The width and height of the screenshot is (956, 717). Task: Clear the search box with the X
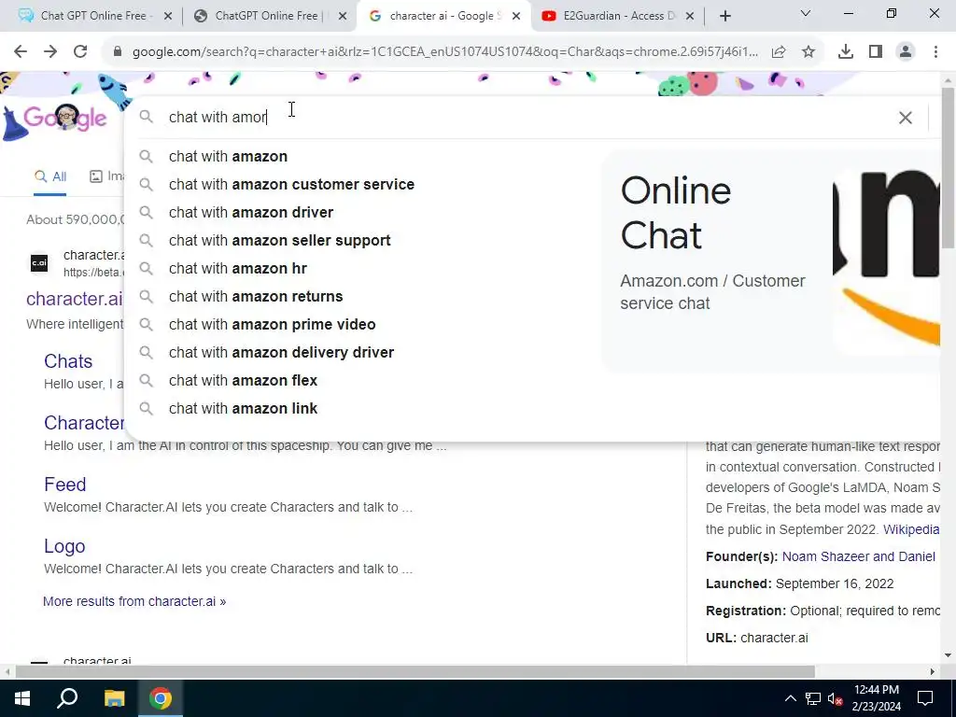(906, 118)
